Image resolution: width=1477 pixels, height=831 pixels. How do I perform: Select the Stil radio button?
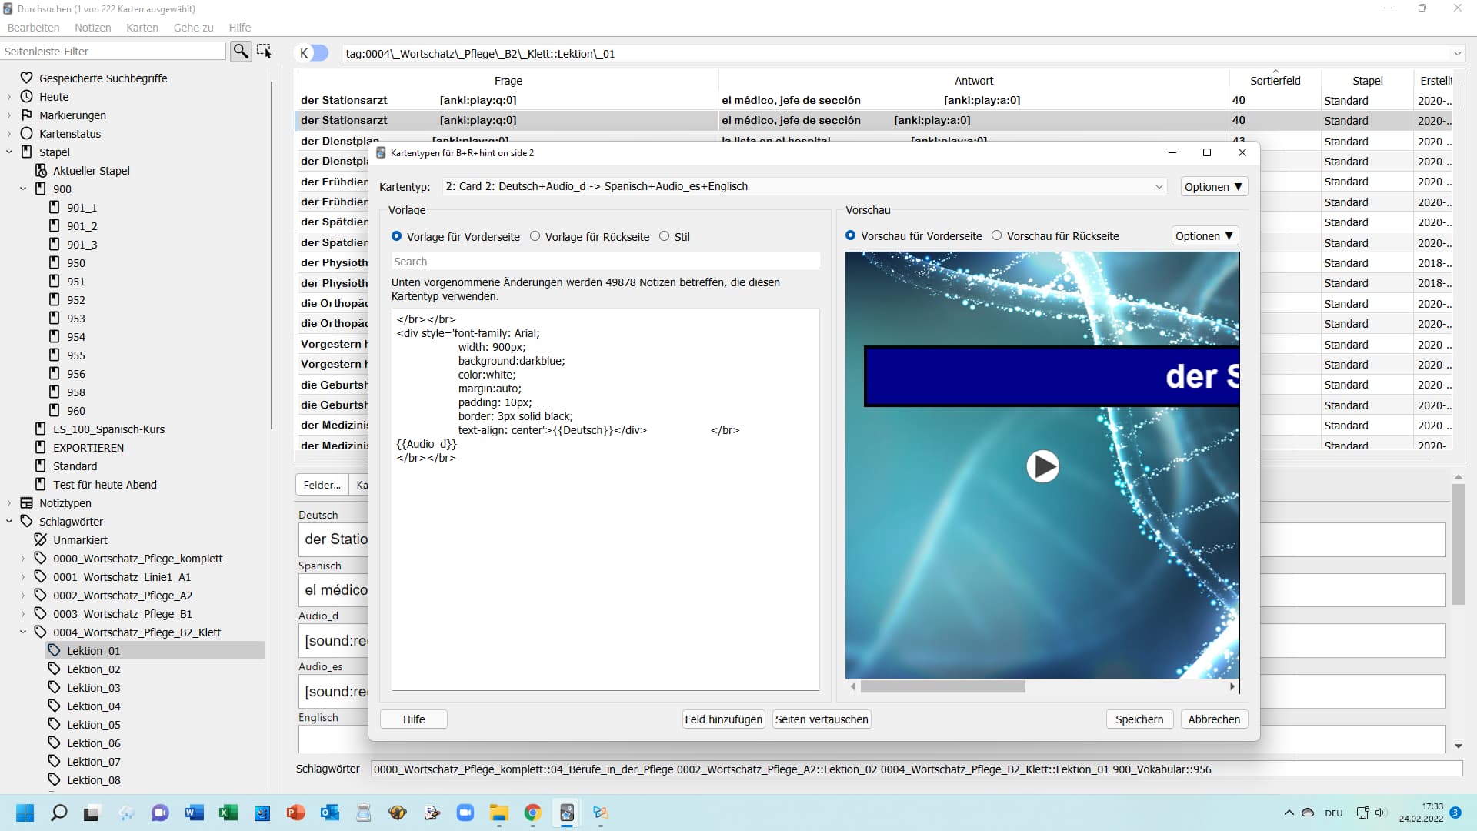pos(665,237)
